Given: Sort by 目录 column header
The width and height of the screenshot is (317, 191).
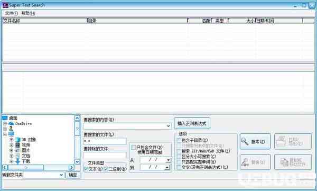Looking at the screenshot, I should (137, 21).
